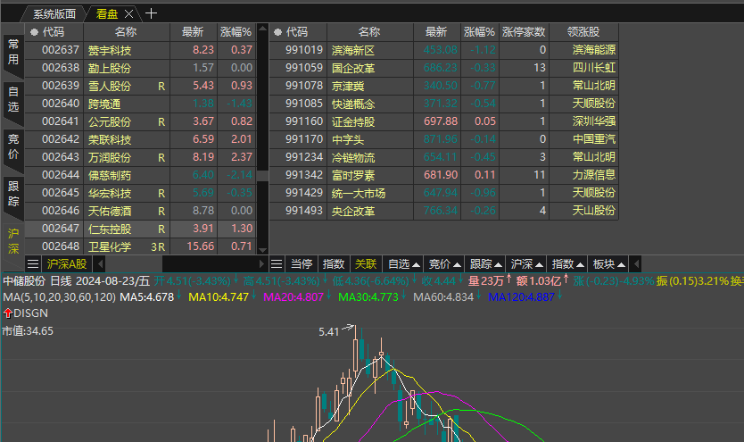Screen dimensions: 744x442
Task: Select stock row 荣联科技
Action: point(140,139)
